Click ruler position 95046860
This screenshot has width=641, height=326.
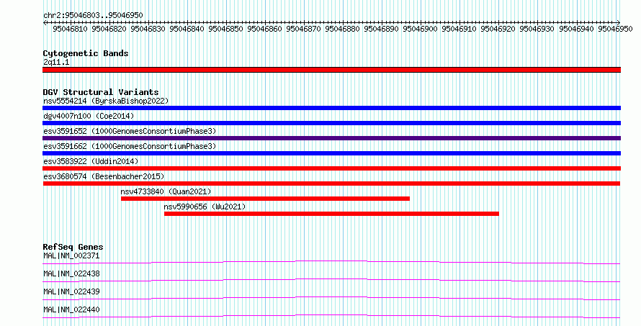(264, 29)
